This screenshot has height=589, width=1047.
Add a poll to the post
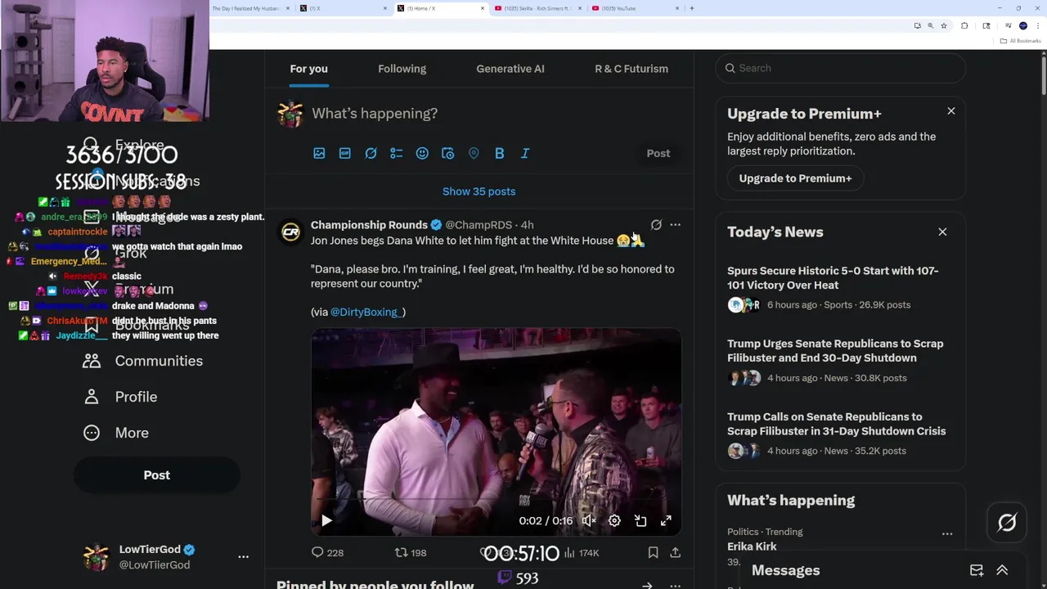pos(397,153)
